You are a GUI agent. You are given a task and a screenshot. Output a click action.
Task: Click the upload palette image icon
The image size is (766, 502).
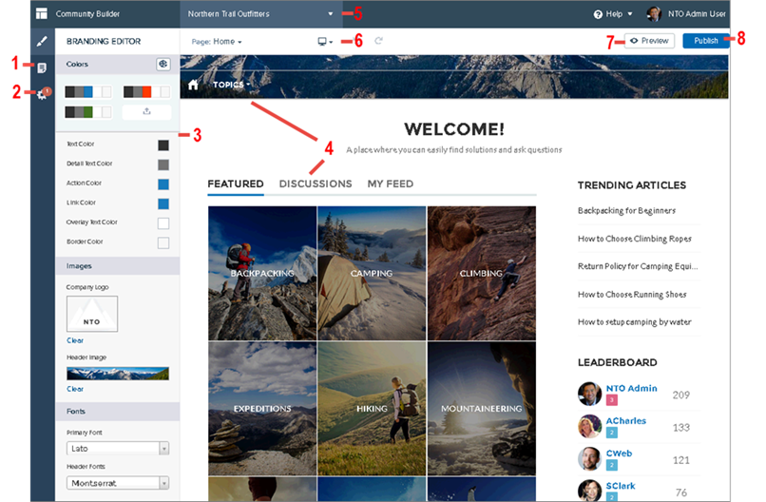[146, 112]
